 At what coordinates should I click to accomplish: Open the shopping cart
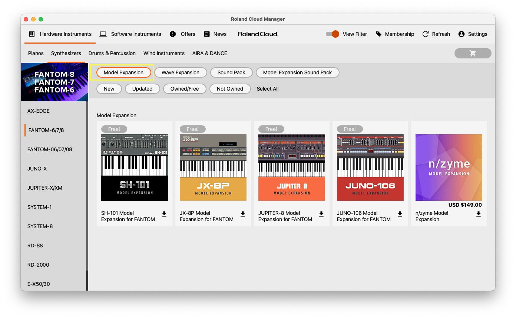click(x=473, y=53)
